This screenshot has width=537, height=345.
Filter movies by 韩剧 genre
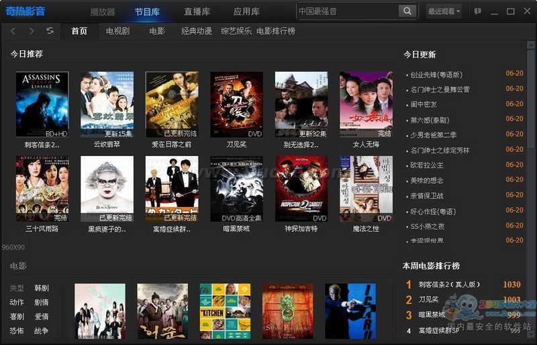point(42,288)
